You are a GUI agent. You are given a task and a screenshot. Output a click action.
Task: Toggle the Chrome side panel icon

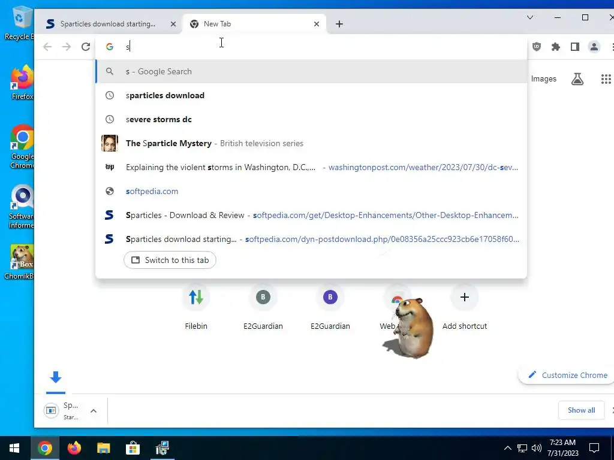[575, 47]
